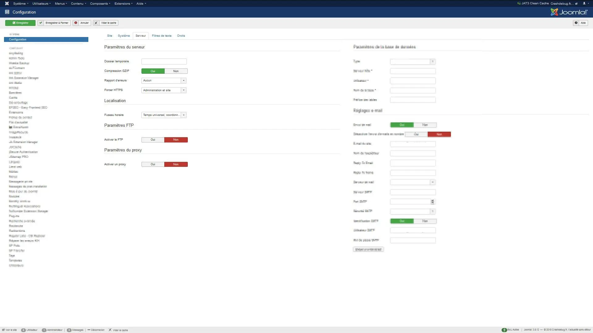Click the footer Administrateur count badge
593x333 pixels.
[x=44, y=330]
